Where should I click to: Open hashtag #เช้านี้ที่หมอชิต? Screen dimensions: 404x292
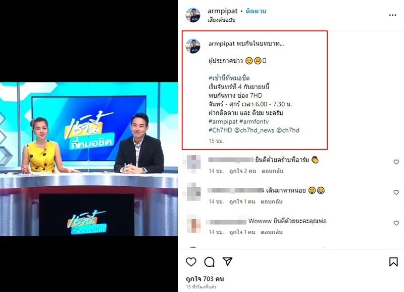tap(229, 78)
